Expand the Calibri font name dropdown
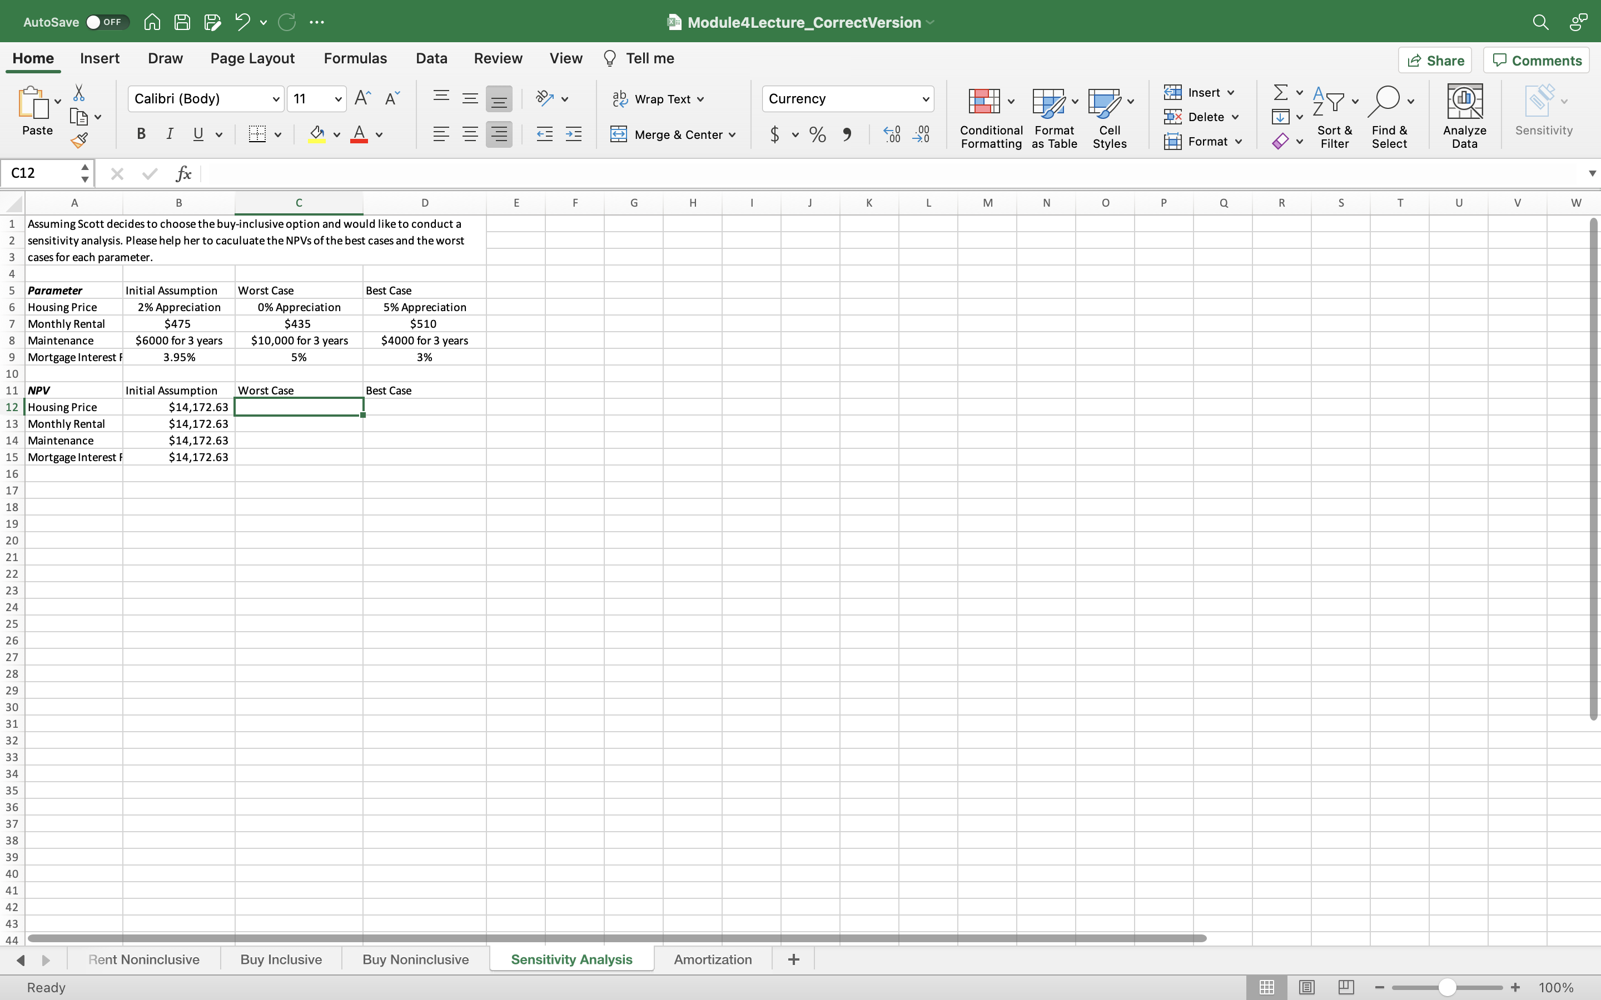 pyautogui.click(x=276, y=99)
